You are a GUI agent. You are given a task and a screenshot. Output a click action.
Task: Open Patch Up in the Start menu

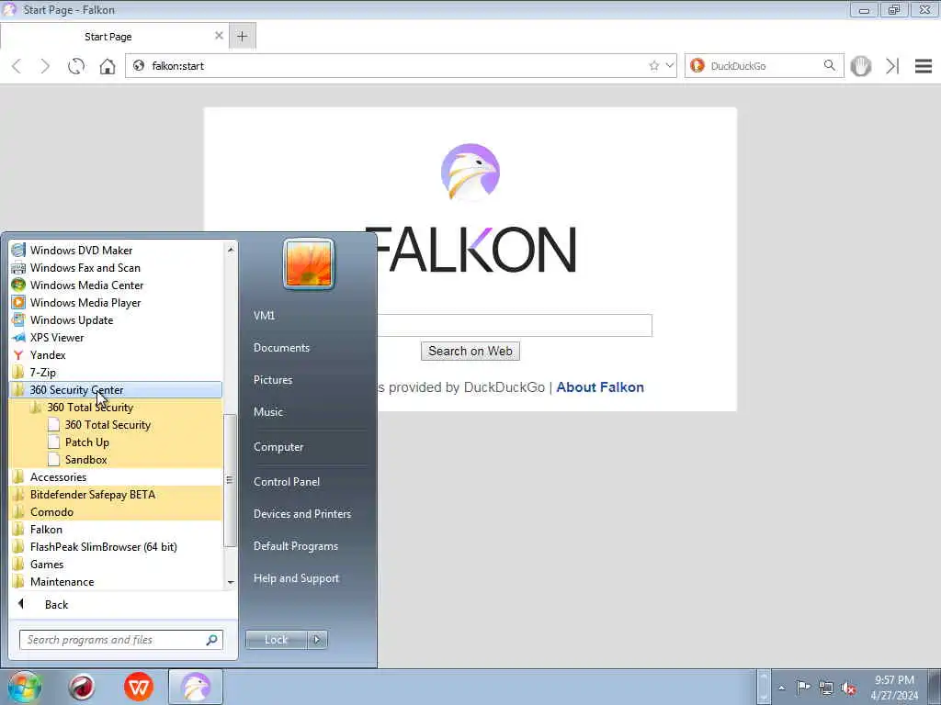click(116, 442)
